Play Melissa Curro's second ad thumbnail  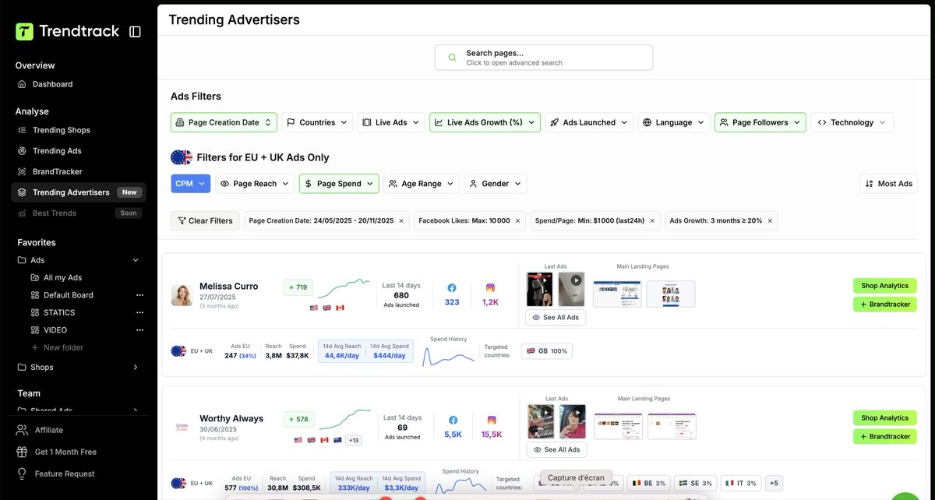tap(572, 289)
